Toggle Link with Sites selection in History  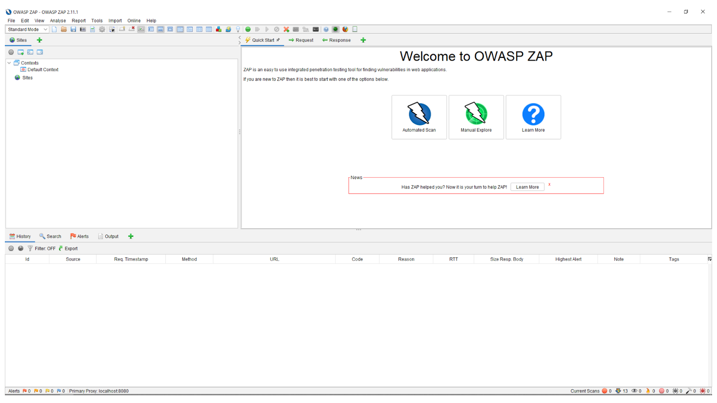tap(21, 248)
